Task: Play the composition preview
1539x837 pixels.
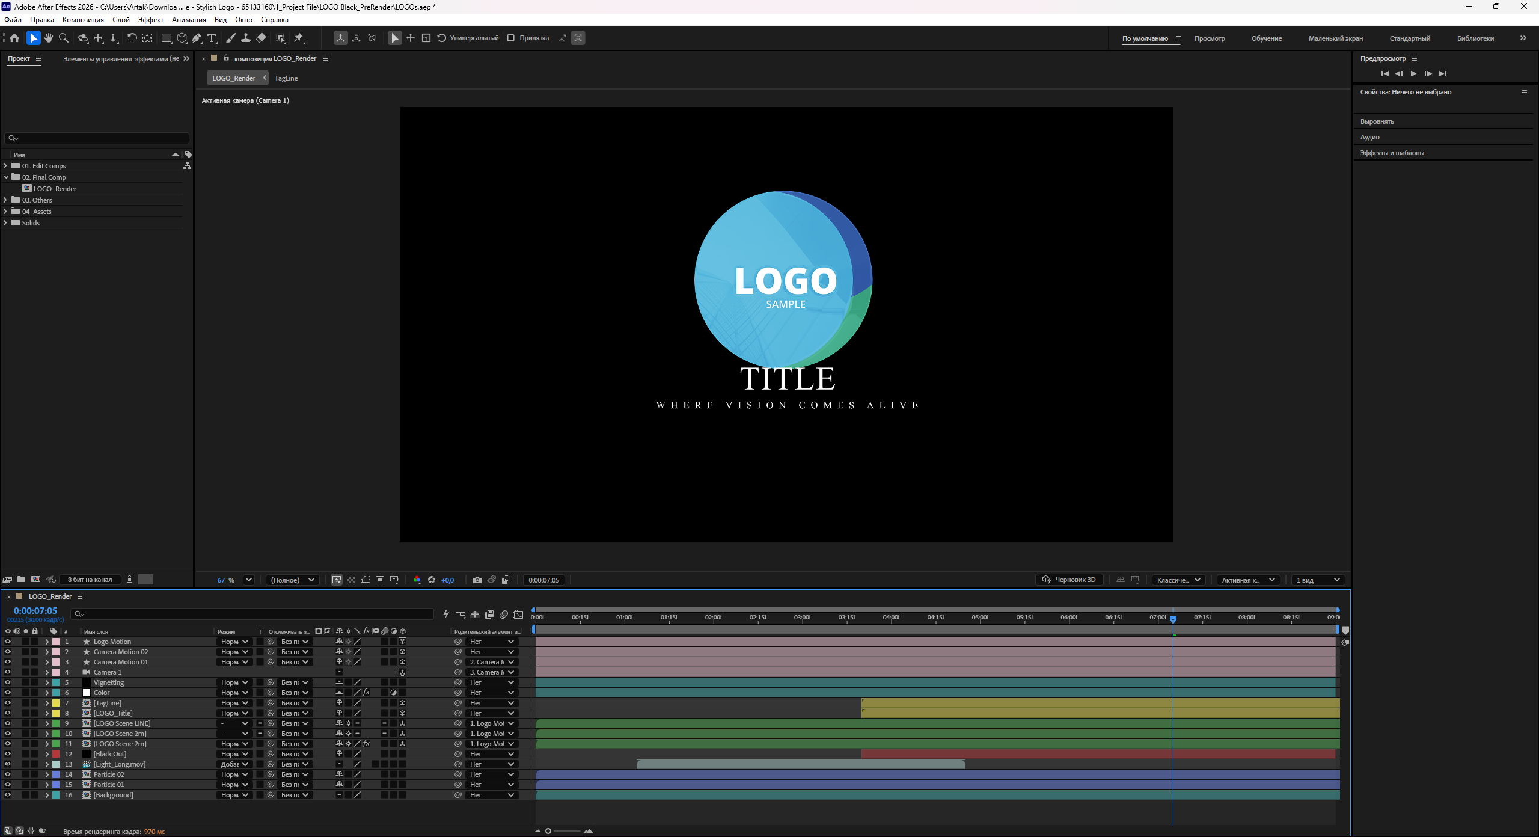Action: pyautogui.click(x=1413, y=73)
